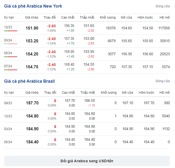Select the 12/23 New York contract row

tap(87, 28)
